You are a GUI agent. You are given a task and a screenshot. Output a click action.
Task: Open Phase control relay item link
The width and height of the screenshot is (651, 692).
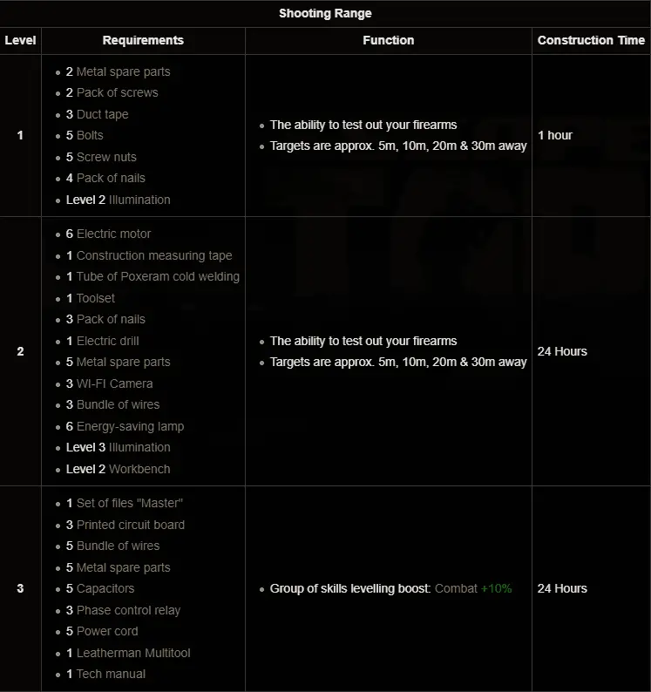128,610
